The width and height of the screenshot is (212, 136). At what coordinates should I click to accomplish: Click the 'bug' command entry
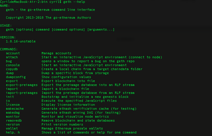9,61
